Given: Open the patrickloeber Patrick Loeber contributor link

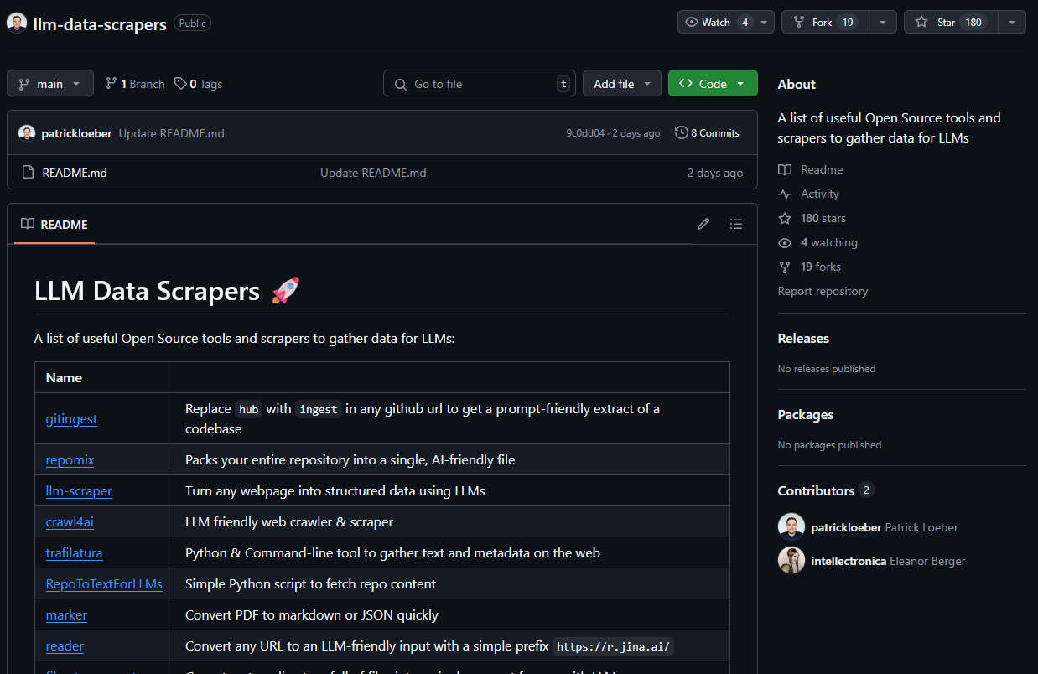Looking at the screenshot, I should coord(885,527).
